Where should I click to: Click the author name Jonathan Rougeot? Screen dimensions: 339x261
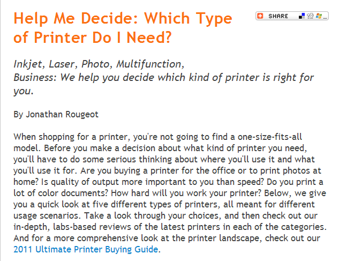(62, 114)
